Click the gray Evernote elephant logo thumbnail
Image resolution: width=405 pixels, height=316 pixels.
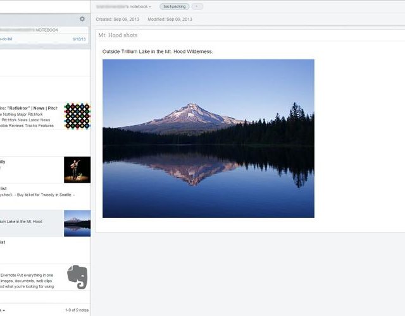pyautogui.click(x=77, y=277)
